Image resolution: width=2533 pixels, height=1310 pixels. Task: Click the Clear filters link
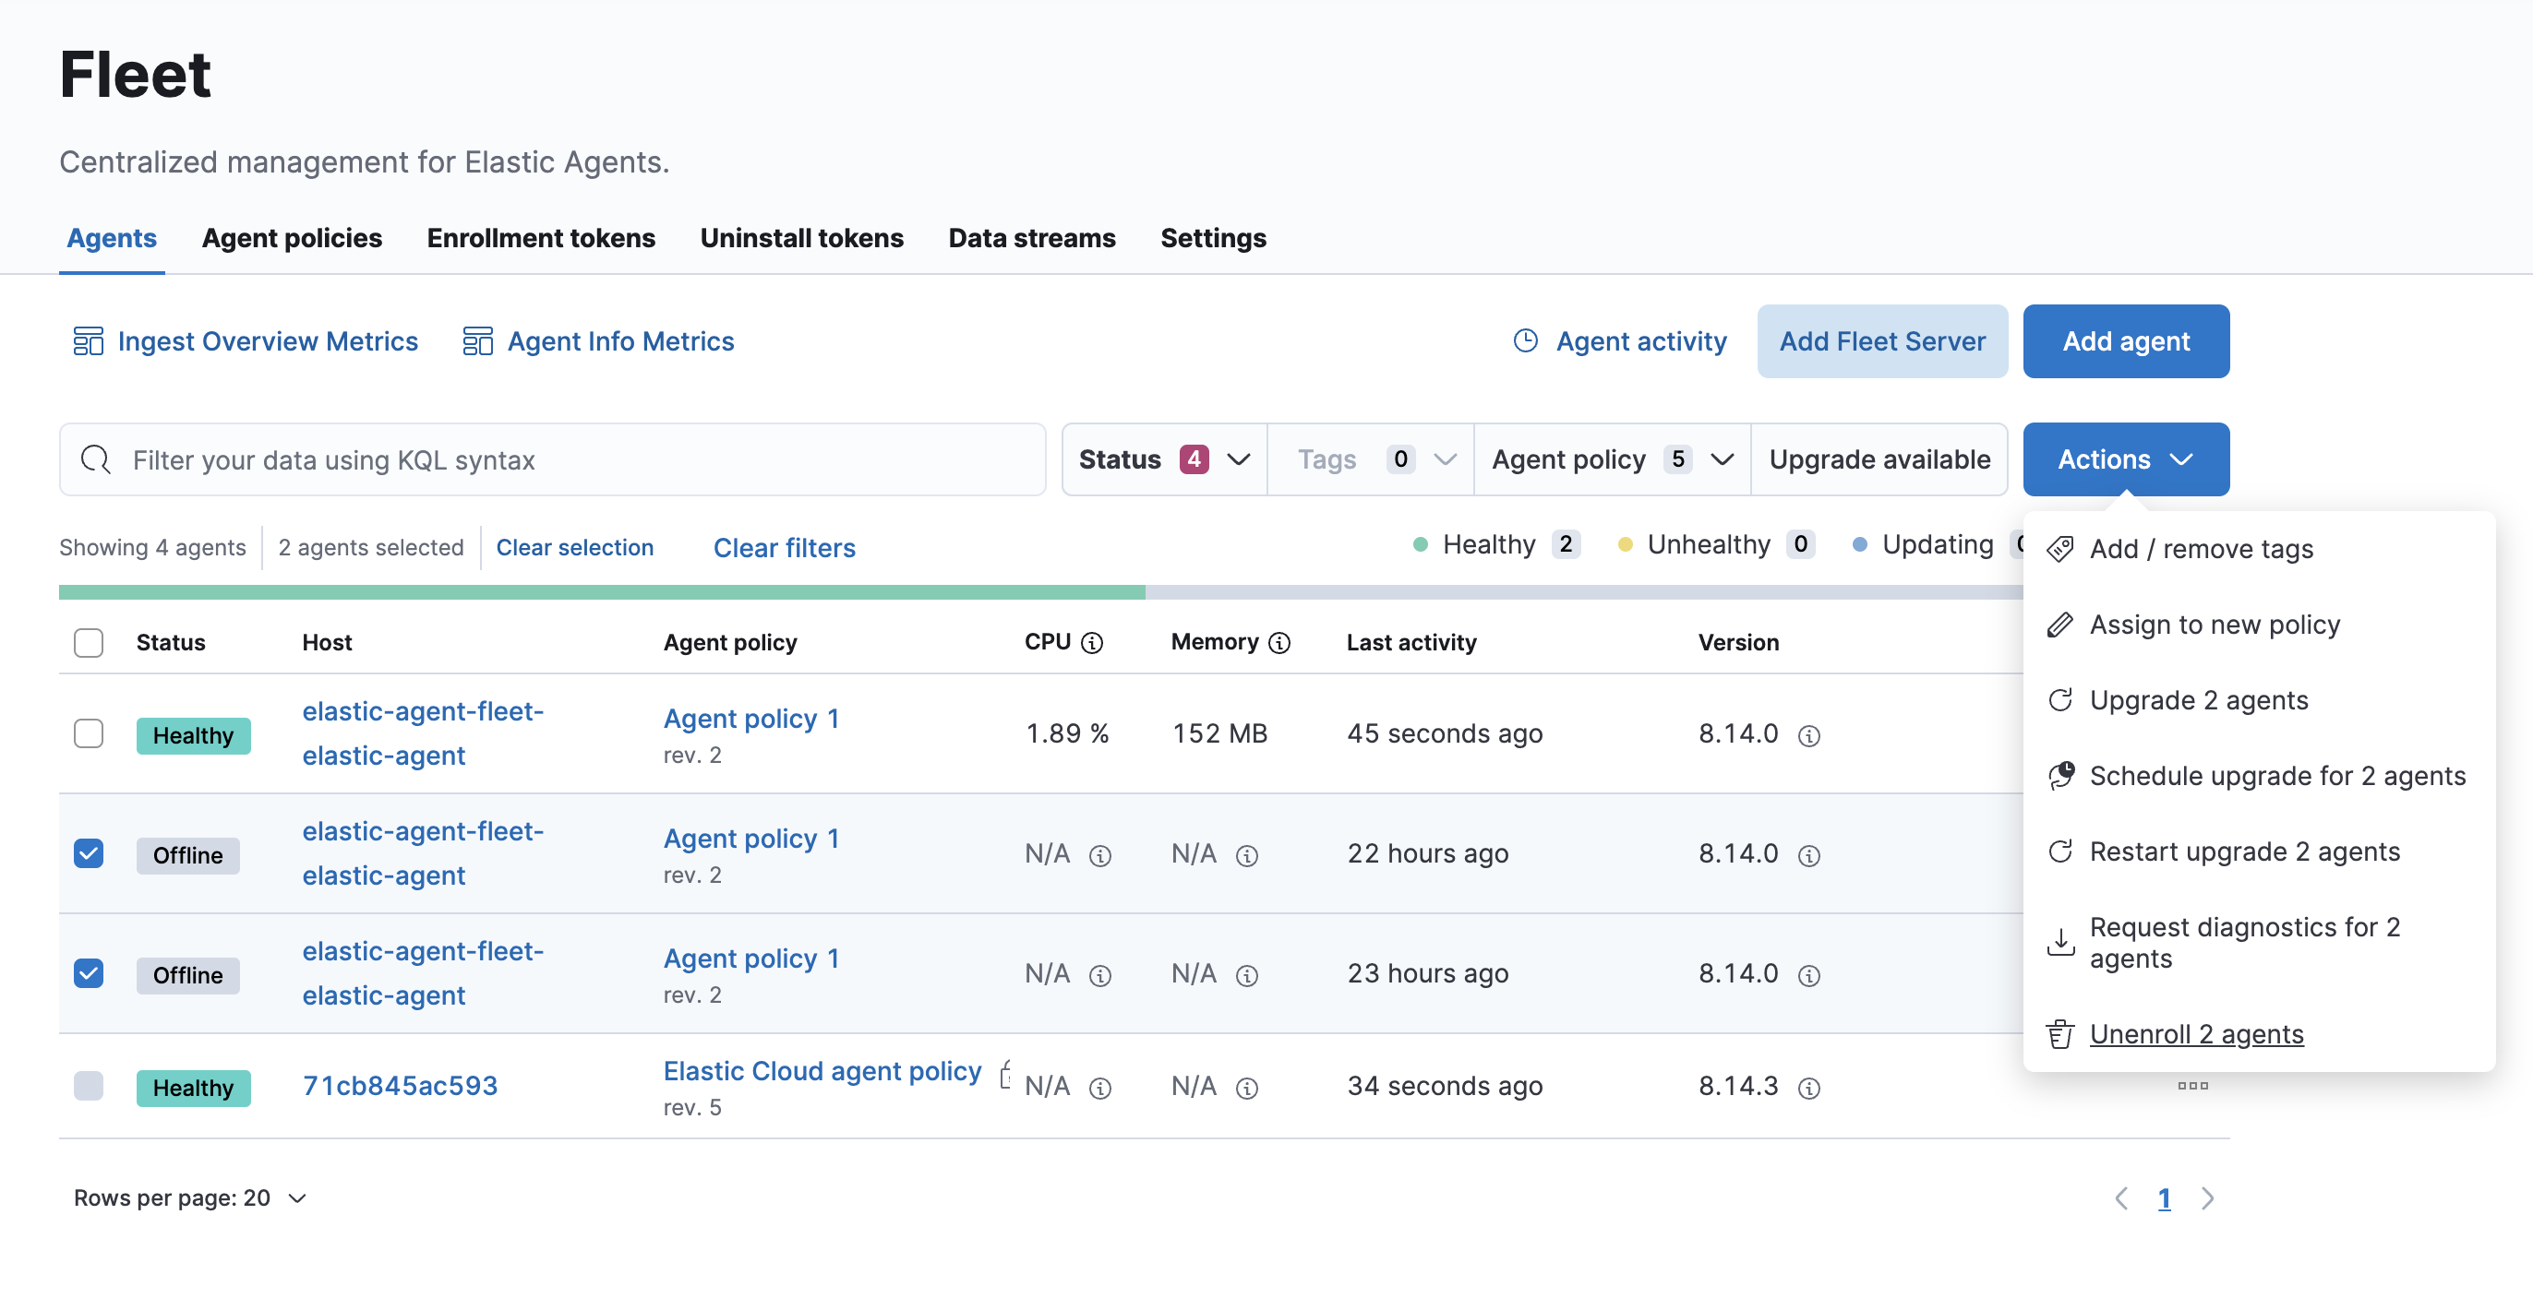pos(784,547)
